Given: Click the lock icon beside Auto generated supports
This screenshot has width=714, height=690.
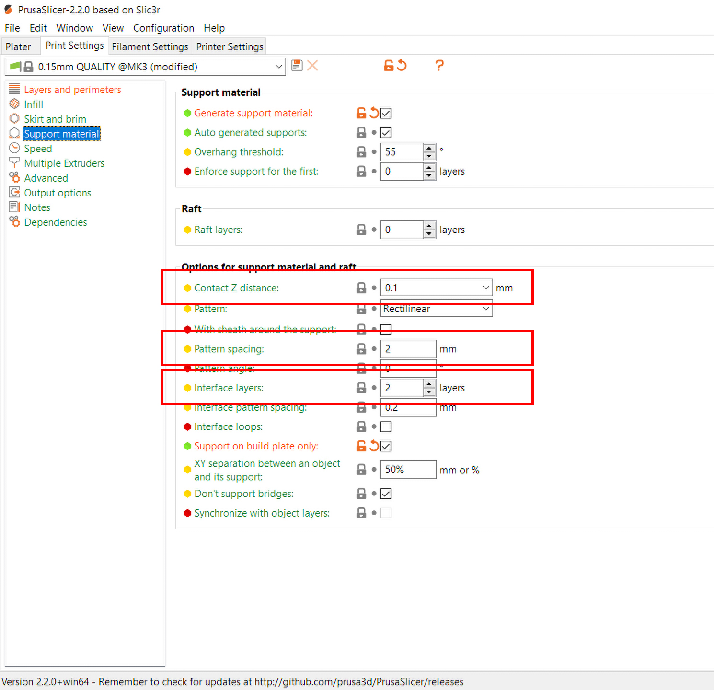Looking at the screenshot, I should tap(361, 132).
